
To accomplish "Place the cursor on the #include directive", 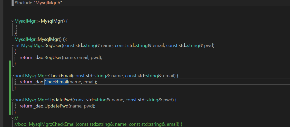I will point(23,3).
